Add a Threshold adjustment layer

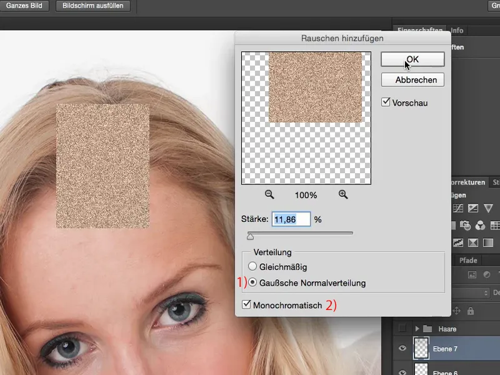pyautogui.click(x=473, y=242)
